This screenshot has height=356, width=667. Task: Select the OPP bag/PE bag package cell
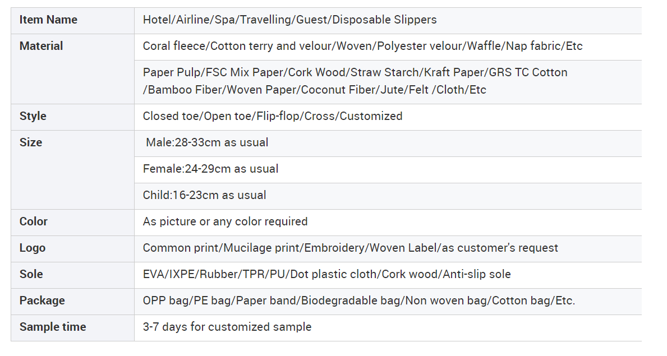pos(388,302)
